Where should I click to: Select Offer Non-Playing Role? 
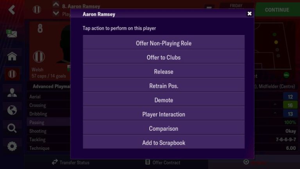tap(164, 43)
